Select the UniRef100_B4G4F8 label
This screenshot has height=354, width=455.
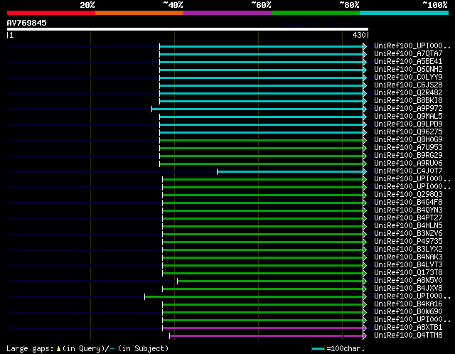pos(408,203)
